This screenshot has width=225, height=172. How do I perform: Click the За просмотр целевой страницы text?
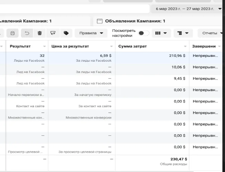[85, 152]
